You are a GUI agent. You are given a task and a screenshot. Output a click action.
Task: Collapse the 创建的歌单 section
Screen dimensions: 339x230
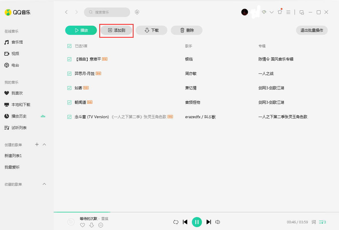pos(44,144)
